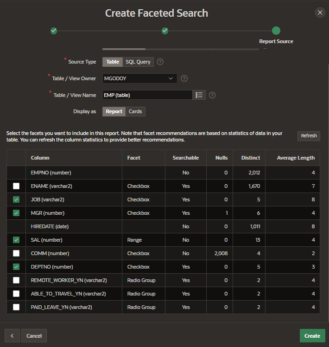Refresh the column statistics
This screenshot has width=329, height=347.
click(309, 136)
